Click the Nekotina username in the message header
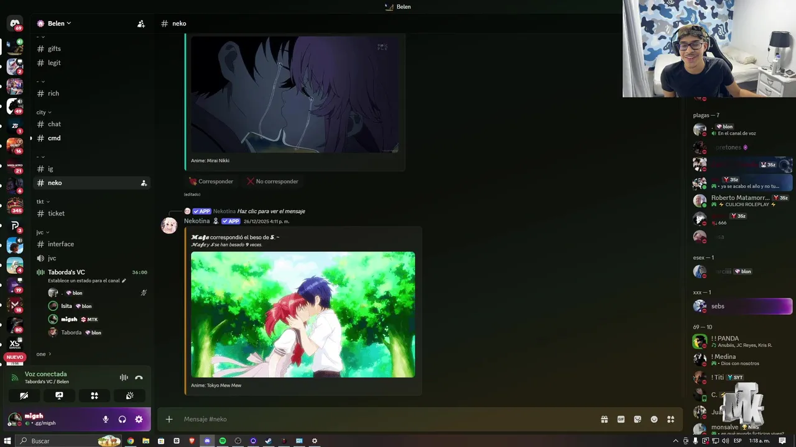 [197, 221]
